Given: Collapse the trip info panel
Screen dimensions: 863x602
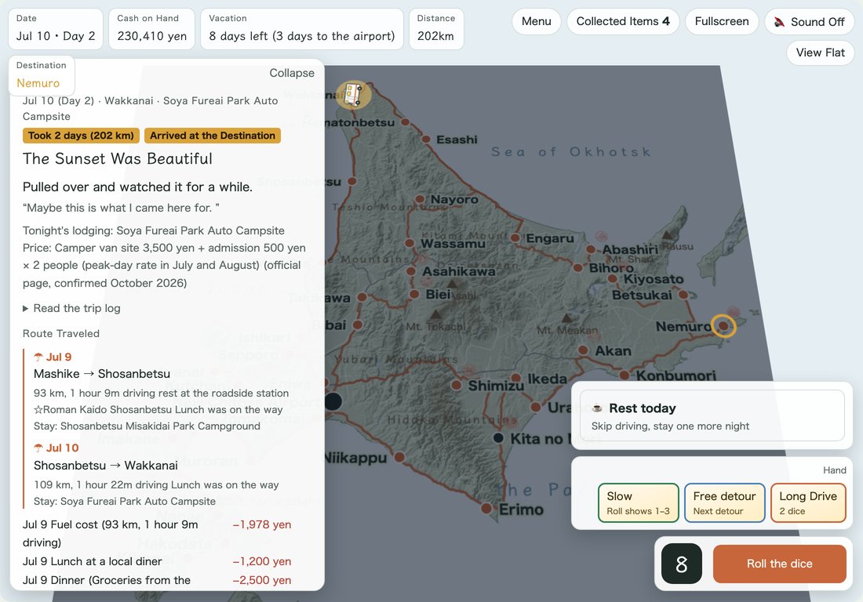Looking at the screenshot, I should point(292,73).
